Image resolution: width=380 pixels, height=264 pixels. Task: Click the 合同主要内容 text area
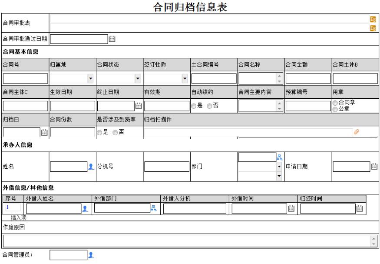point(257,106)
